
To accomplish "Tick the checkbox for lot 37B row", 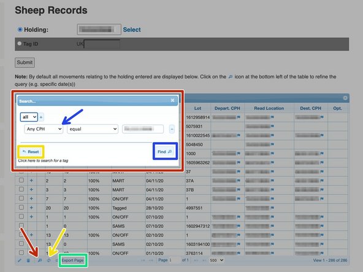I will (21, 189).
